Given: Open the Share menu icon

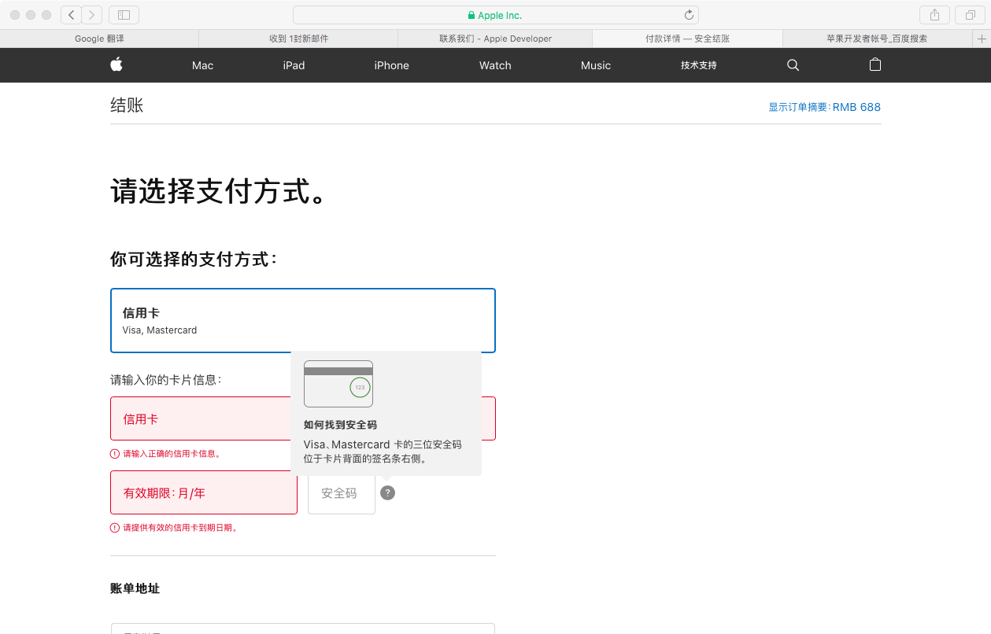Looking at the screenshot, I should [x=934, y=15].
